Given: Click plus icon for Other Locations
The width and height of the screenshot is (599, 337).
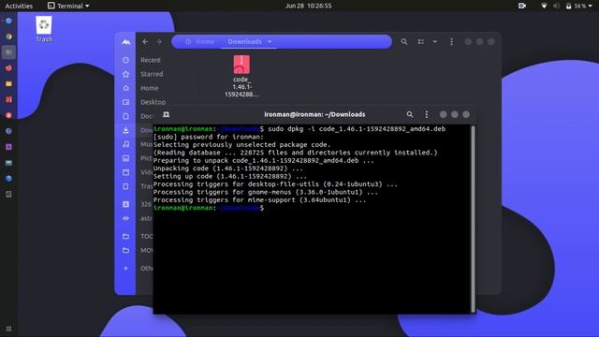Looking at the screenshot, I should click(x=125, y=269).
